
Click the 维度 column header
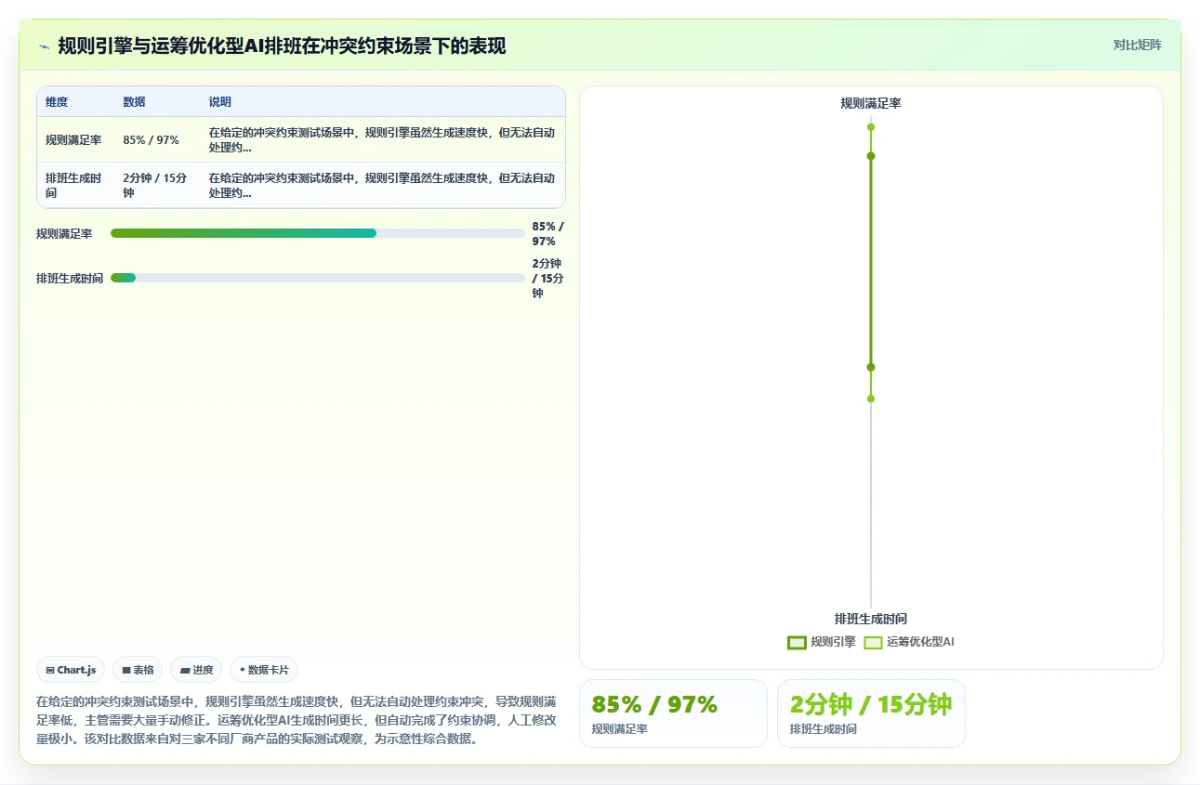[57, 102]
